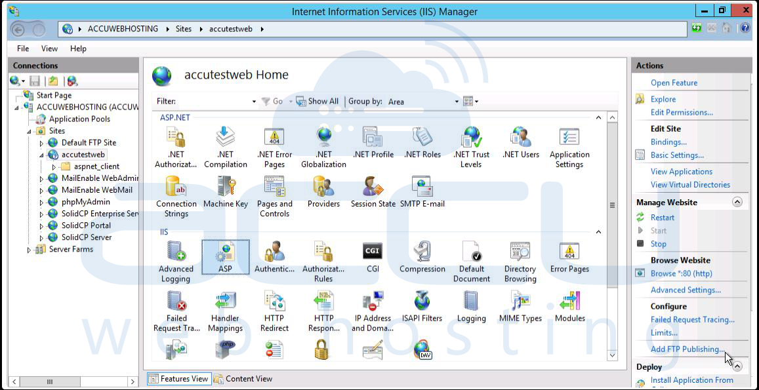The height and width of the screenshot is (390, 759).
Task: Select the HTTP Redirect icon
Action: click(274, 311)
